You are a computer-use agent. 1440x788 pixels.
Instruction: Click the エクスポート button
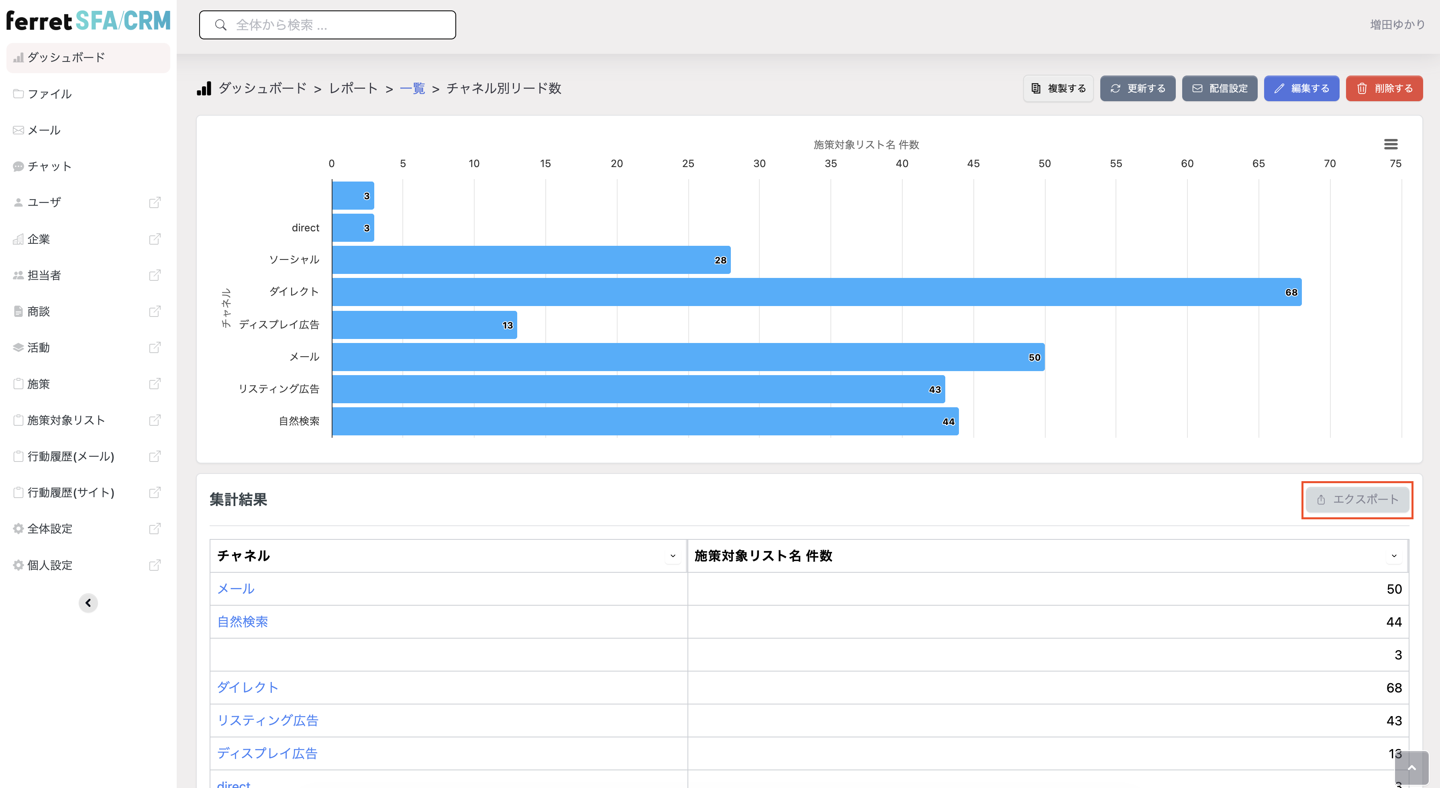tap(1357, 499)
